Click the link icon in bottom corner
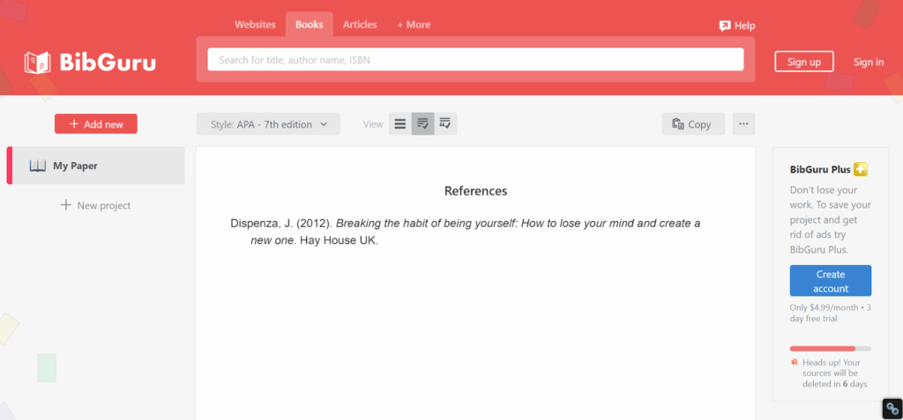 (x=892, y=409)
